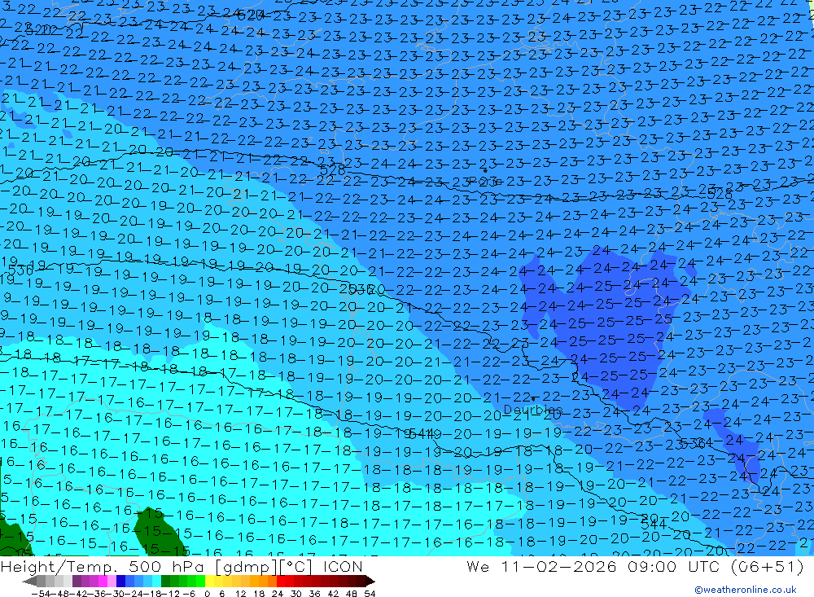This screenshot has height=597, width=814.
Task: Click the legend value -54
Action: coord(41,594)
